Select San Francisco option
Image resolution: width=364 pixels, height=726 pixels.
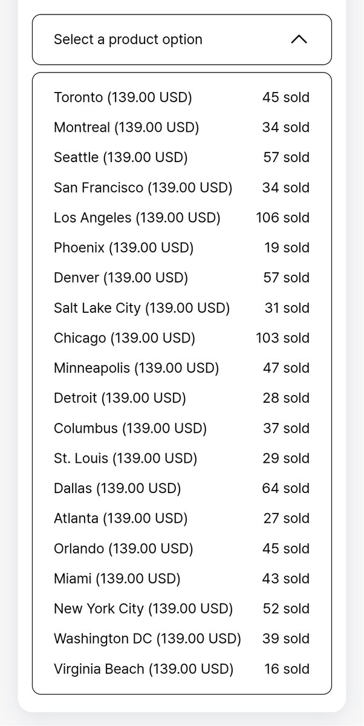click(x=181, y=188)
